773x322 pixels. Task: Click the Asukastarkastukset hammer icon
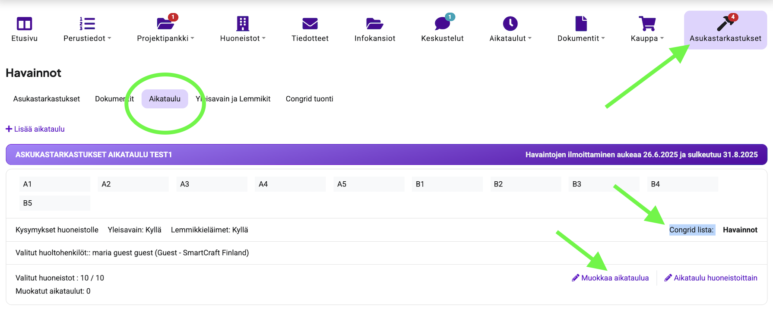tap(725, 24)
